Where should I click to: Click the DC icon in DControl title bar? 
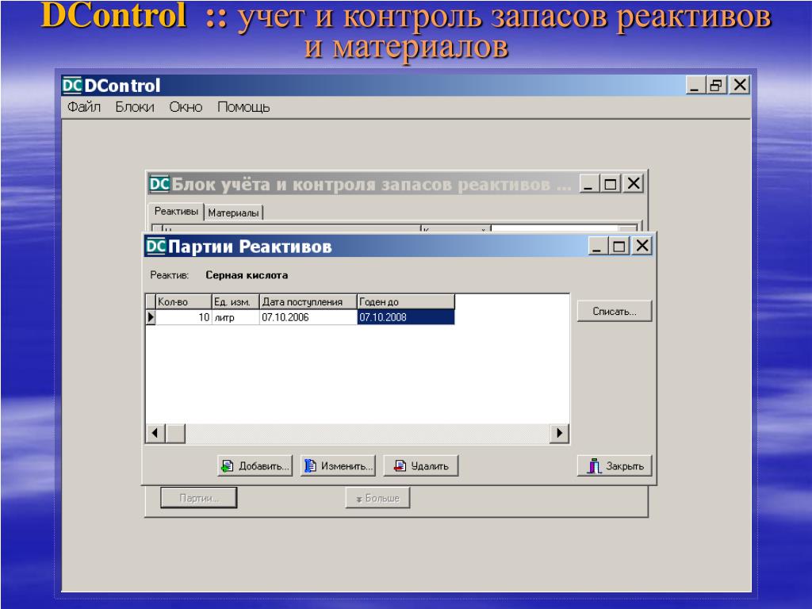coord(72,85)
